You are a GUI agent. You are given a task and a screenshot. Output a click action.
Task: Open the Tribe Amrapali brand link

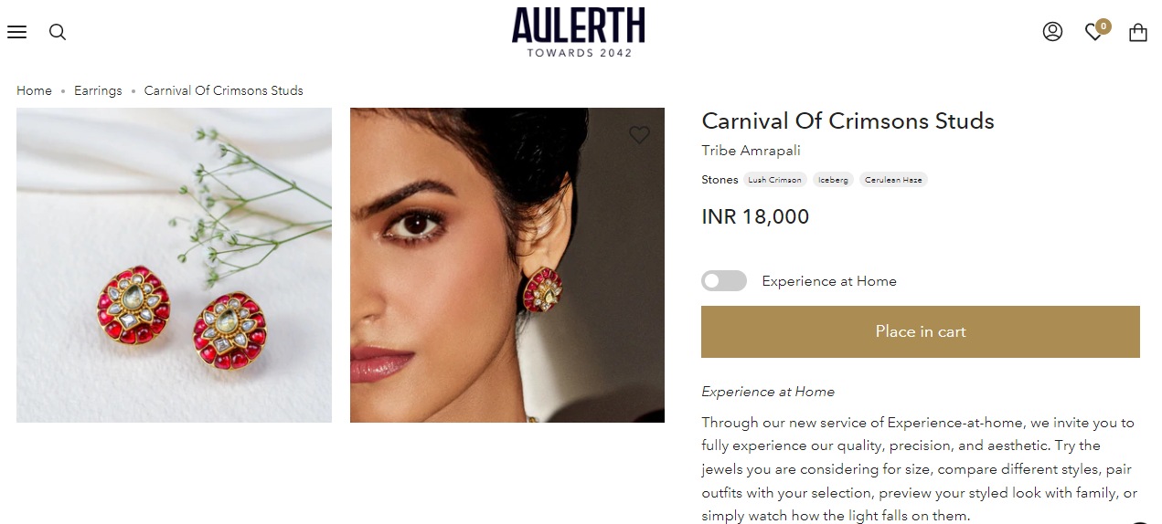coord(751,151)
